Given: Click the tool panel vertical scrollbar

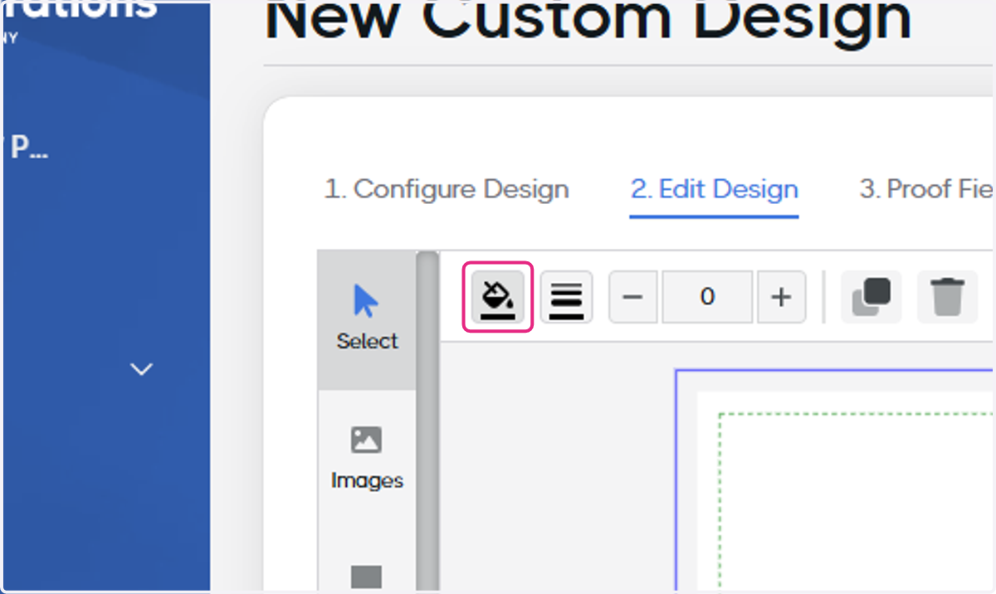Looking at the screenshot, I should click(x=427, y=422).
